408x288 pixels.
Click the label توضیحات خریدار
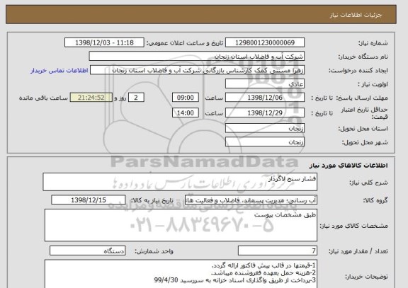pos(366,277)
